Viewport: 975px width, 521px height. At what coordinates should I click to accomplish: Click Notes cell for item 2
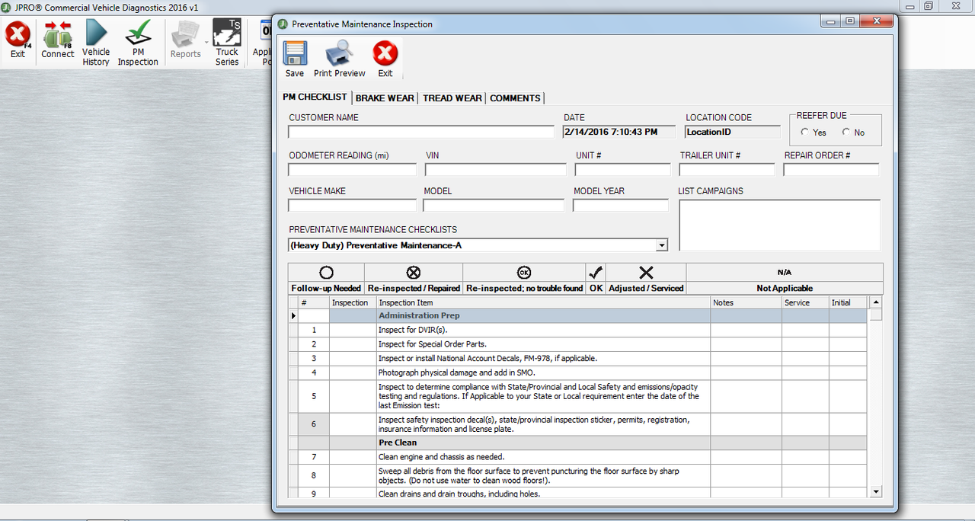click(746, 344)
